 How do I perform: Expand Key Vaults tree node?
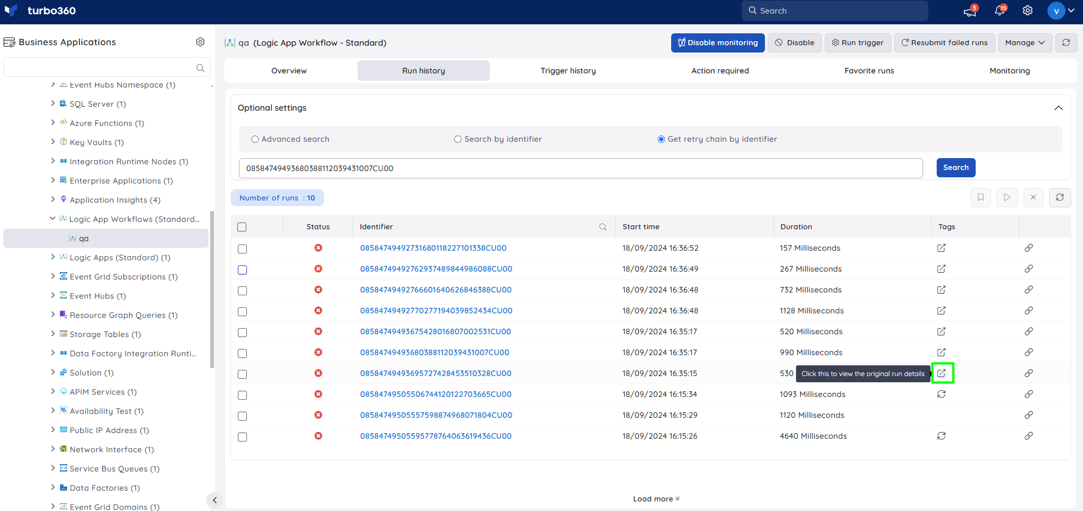tap(53, 142)
